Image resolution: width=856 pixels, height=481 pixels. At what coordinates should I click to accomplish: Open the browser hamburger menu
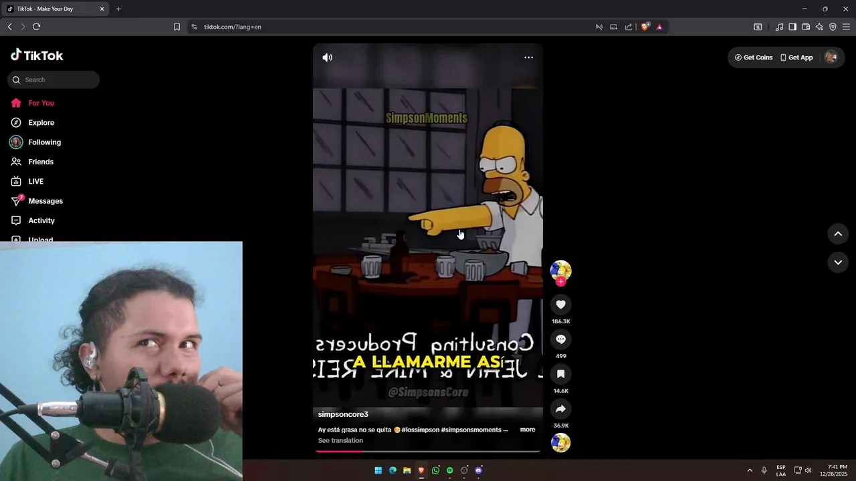846,27
